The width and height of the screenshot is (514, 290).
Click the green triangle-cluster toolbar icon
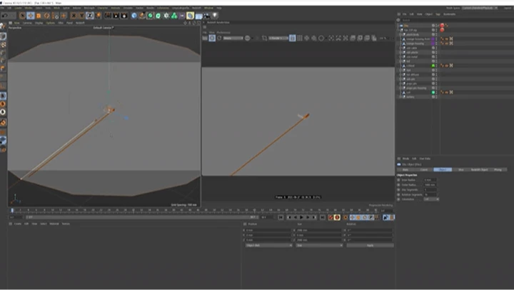[174, 16]
